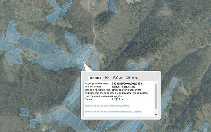Select the small parcel right of the popup

point(175,82)
